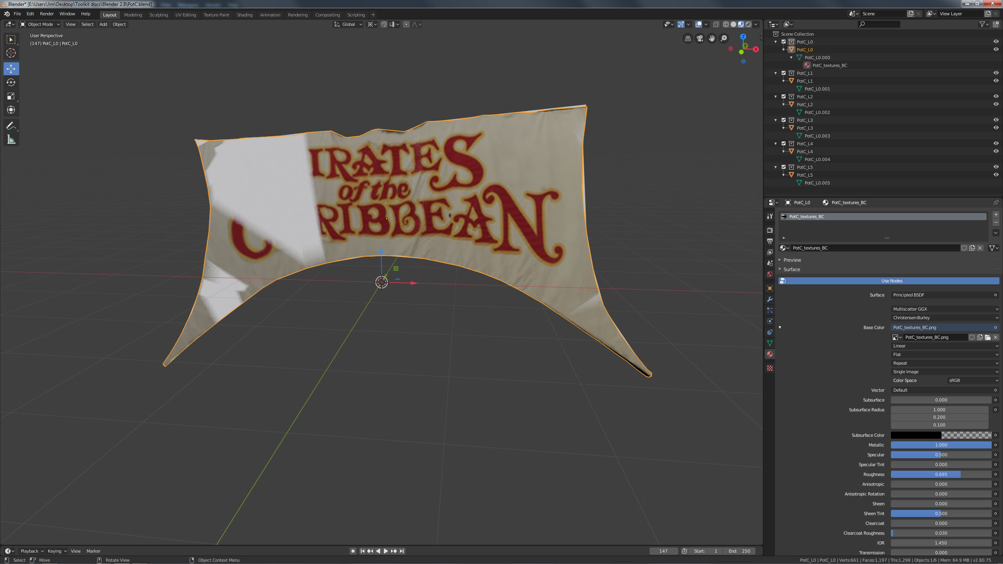The image size is (1003, 564).
Task: Jump to the animation start frame
Action: [x=362, y=551]
